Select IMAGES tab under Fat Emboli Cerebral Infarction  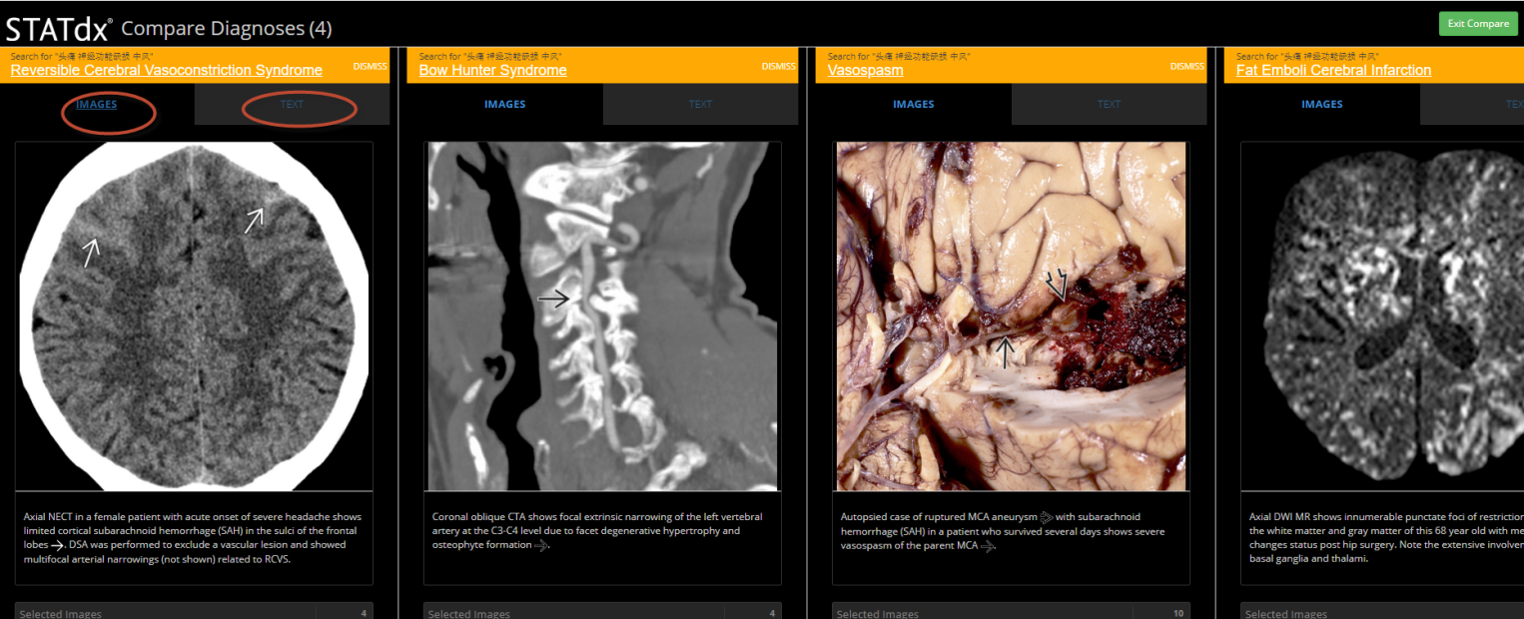(x=1321, y=104)
